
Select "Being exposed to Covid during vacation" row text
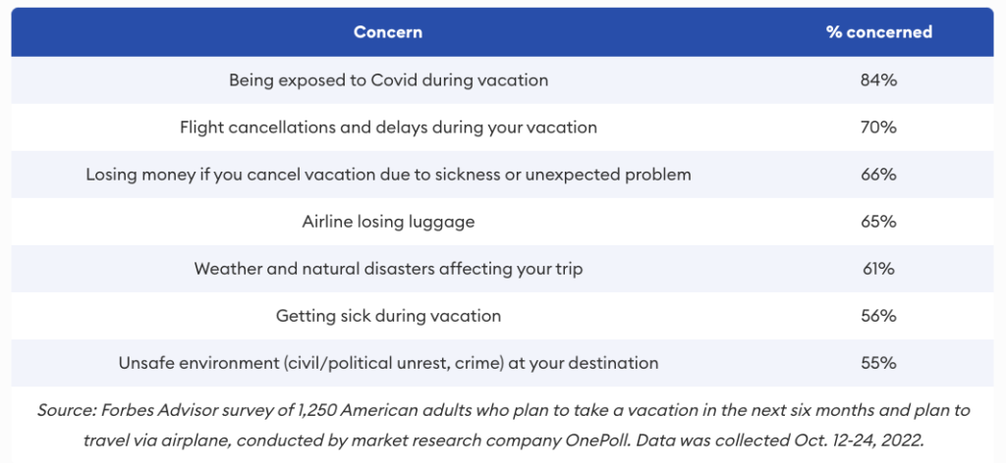[388, 80]
